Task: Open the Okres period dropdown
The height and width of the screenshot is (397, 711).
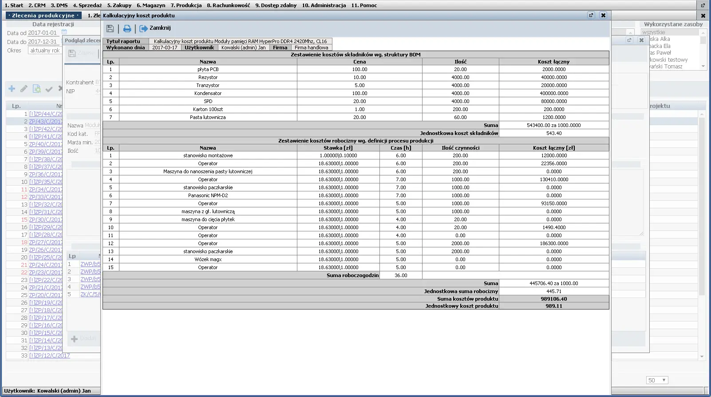Action: click(x=44, y=51)
